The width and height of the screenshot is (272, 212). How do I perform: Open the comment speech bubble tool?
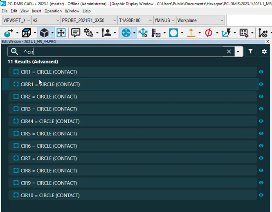pyautogui.click(x=76, y=33)
